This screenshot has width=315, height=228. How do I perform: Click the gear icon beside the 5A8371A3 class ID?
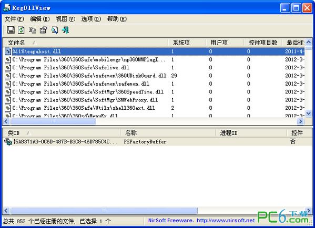click(8, 142)
